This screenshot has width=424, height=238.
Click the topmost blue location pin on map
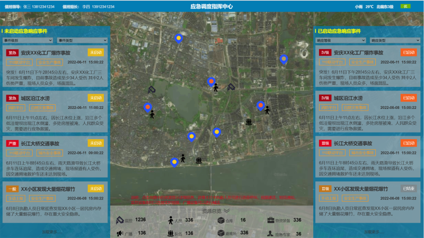click(179, 38)
